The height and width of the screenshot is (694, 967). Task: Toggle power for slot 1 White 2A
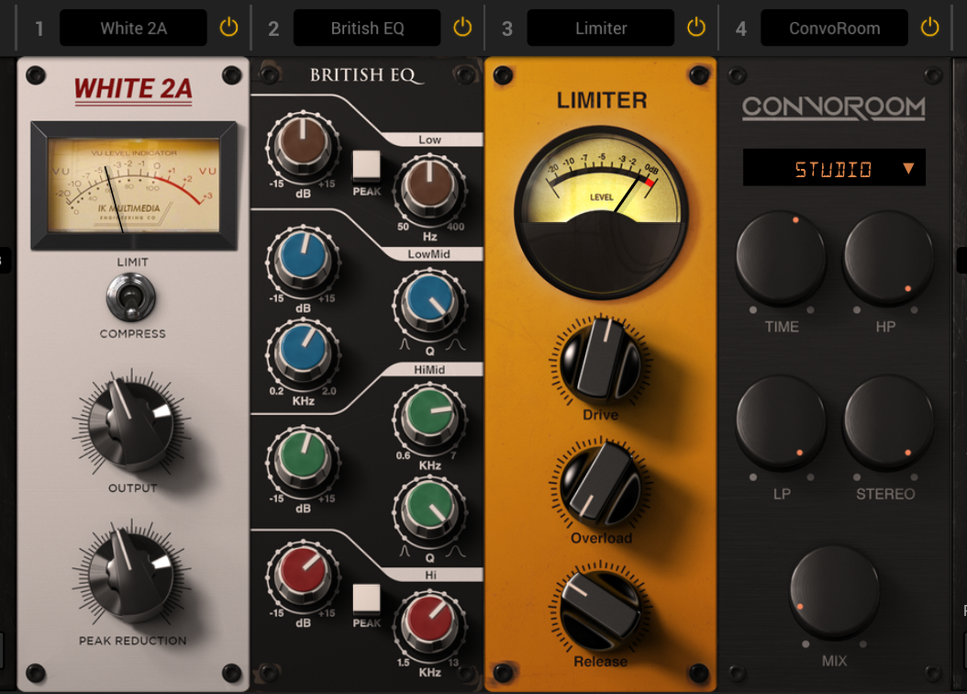(228, 28)
